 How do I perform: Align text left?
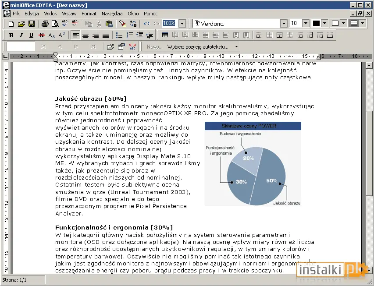coord(75,35)
